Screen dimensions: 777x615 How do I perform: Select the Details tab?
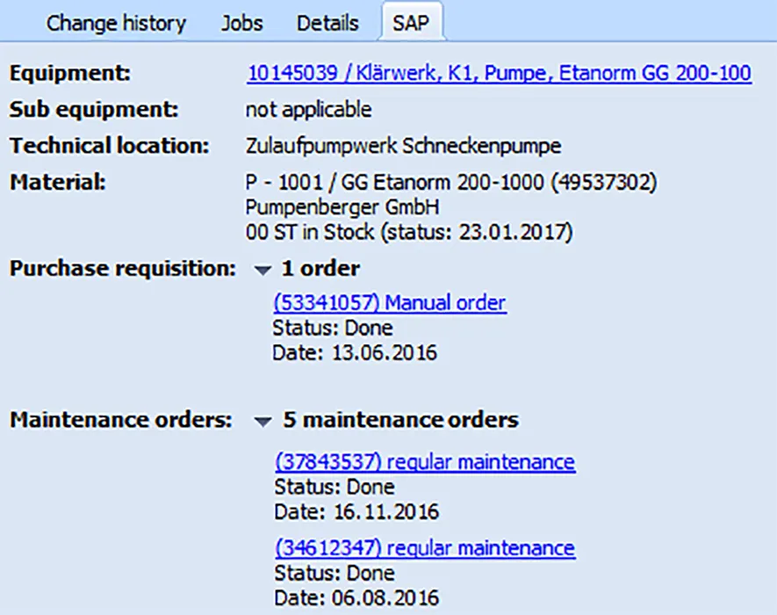(327, 23)
